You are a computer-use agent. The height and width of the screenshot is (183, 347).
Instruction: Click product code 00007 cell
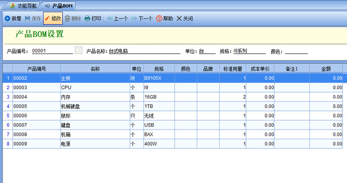click(x=37, y=125)
